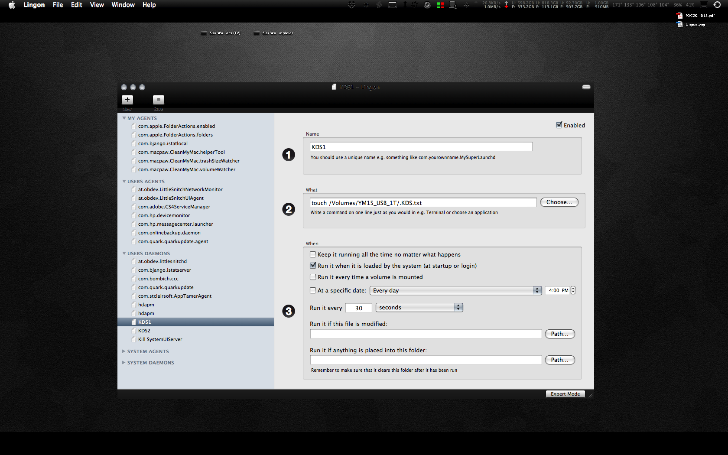This screenshot has height=455, width=728.
Task: Click the Star Wars complete desktop item
Action: [273, 33]
